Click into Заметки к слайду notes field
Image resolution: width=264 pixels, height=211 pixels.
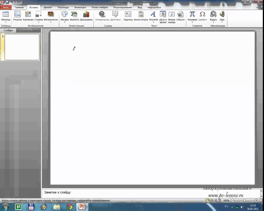[150, 193]
